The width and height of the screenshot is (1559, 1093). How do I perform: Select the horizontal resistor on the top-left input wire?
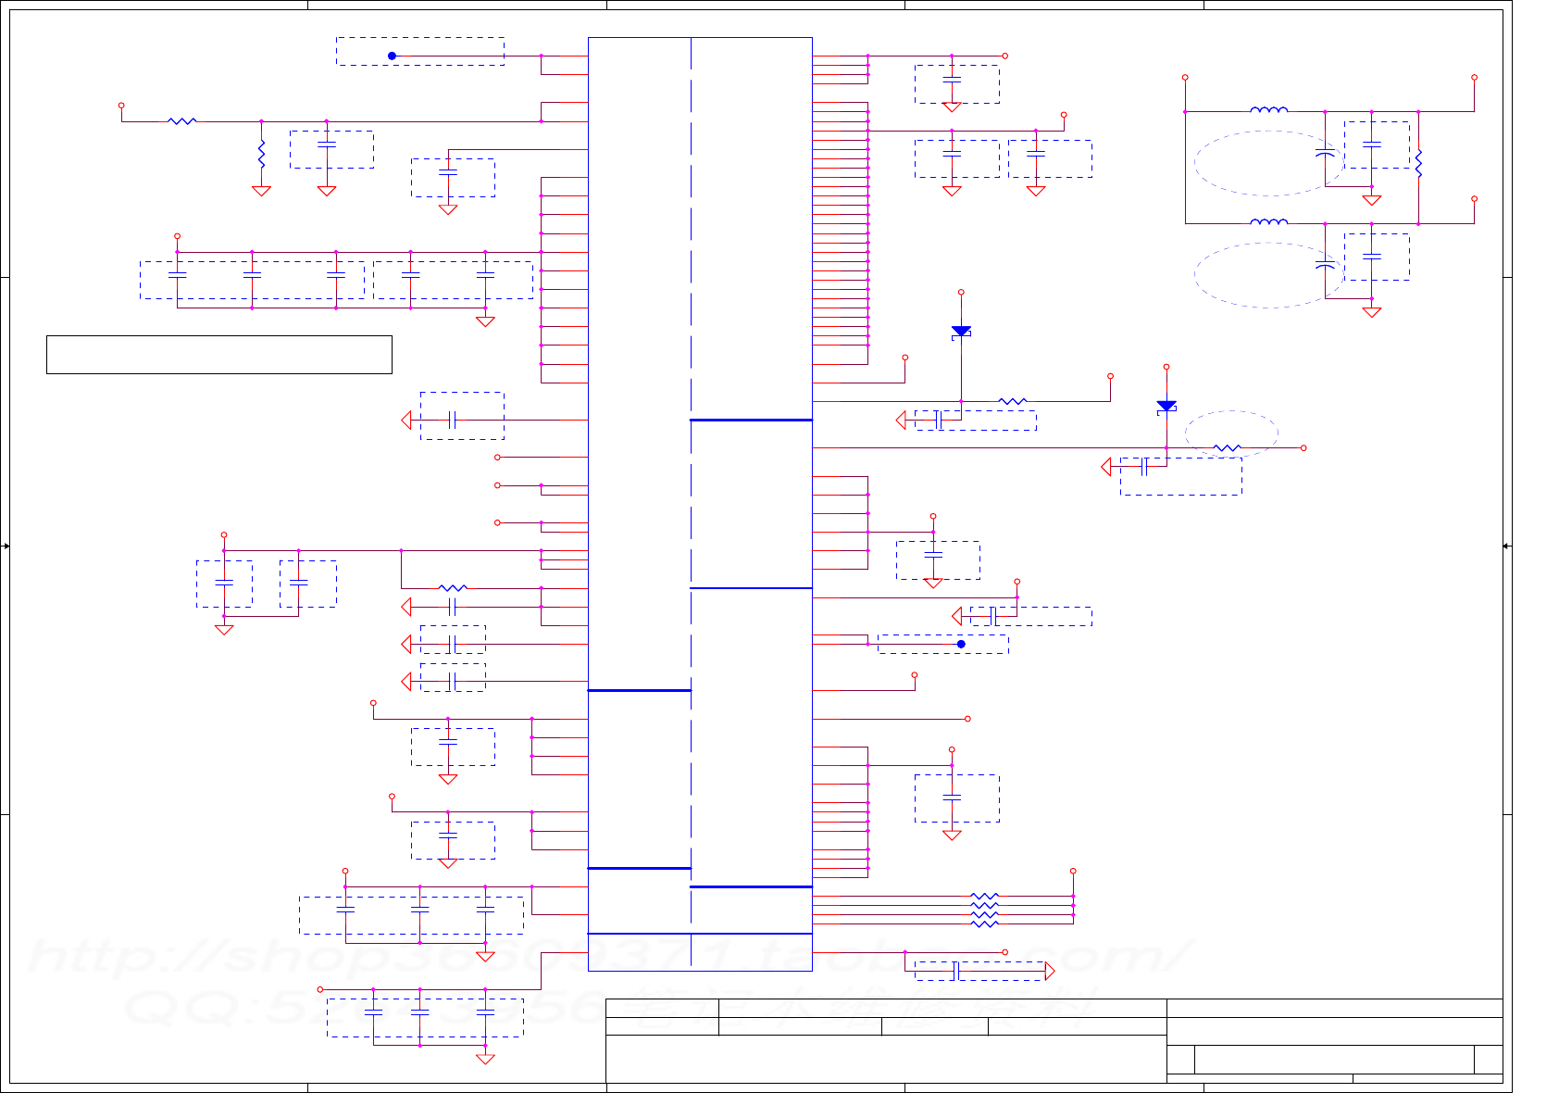182,120
